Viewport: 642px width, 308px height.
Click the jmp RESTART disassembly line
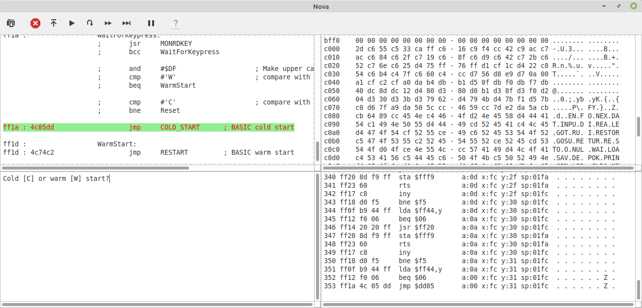click(x=148, y=152)
